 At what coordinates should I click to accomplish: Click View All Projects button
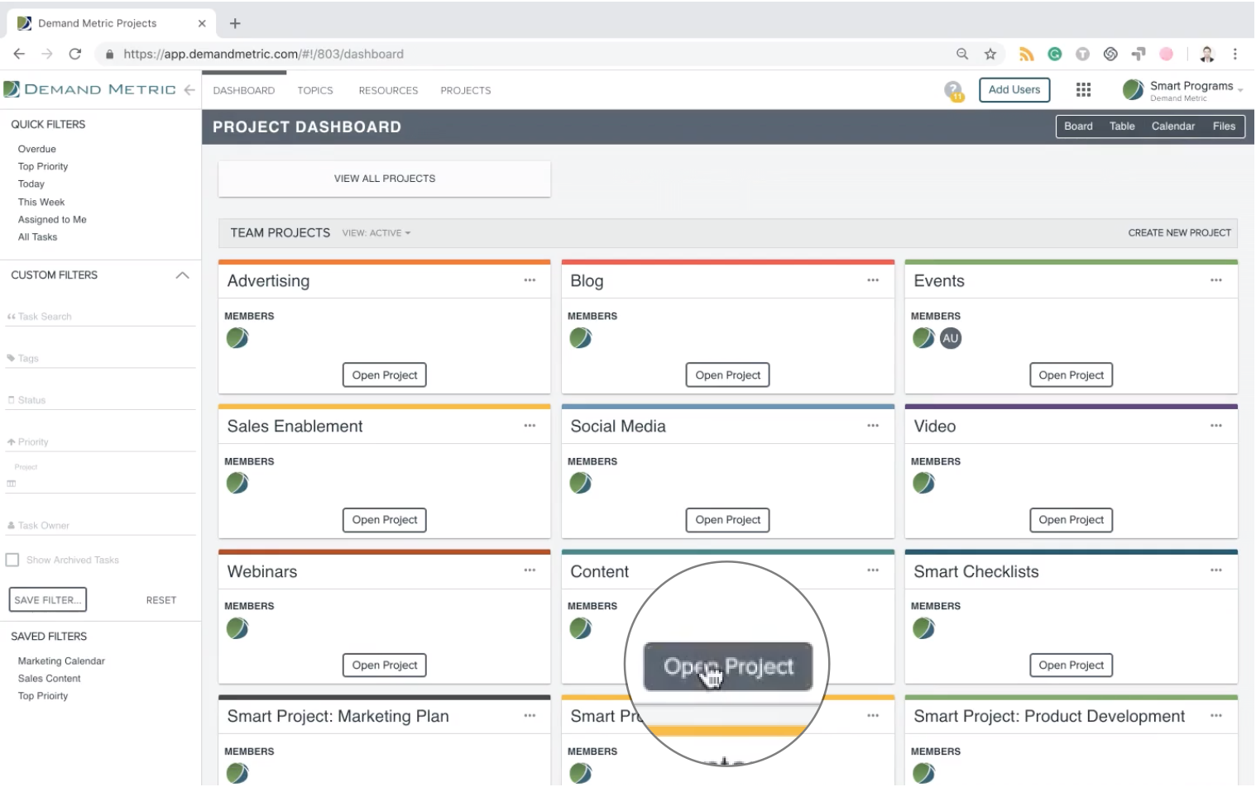click(x=385, y=179)
